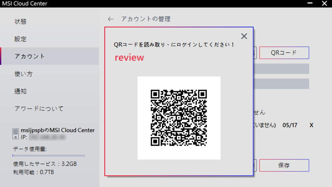Open the 通知 notifications section
Viewport: 332px width, 187px height.
(20, 91)
